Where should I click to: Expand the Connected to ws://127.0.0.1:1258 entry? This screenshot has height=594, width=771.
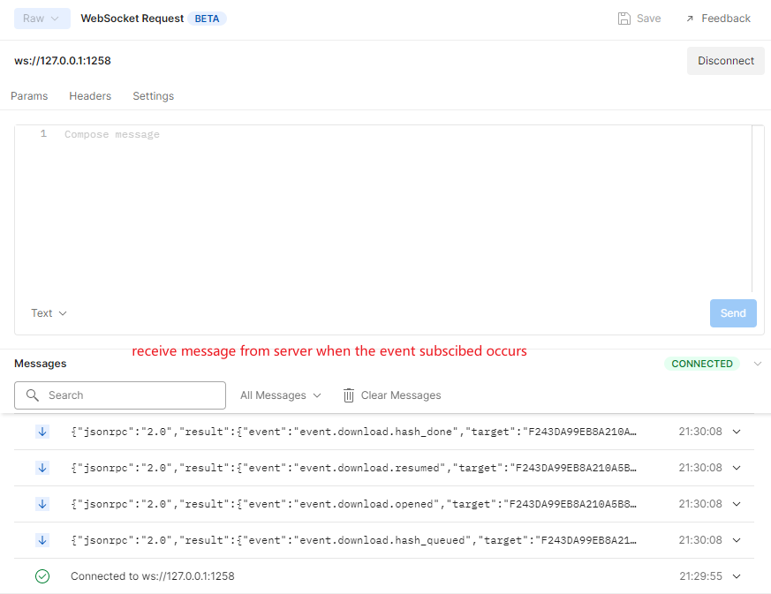click(x=737, y=576)
